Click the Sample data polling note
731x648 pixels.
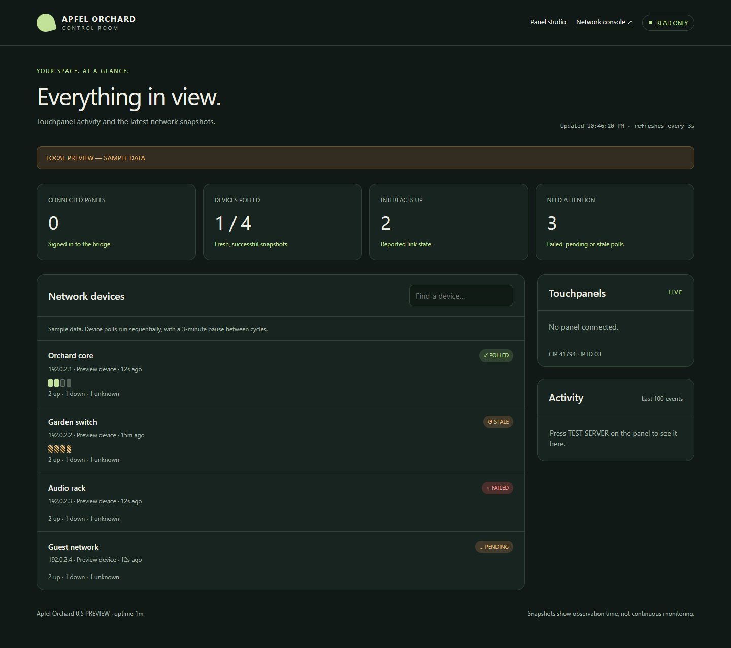click(158, 329)
